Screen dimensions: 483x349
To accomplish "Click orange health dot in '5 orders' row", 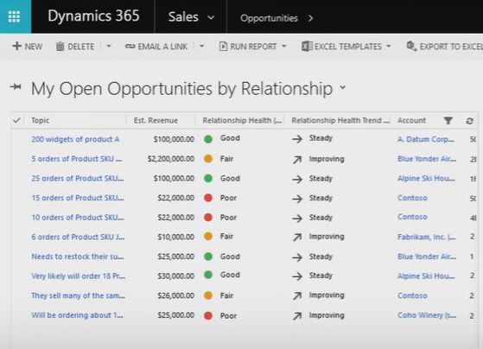I will tap(208, 159).
